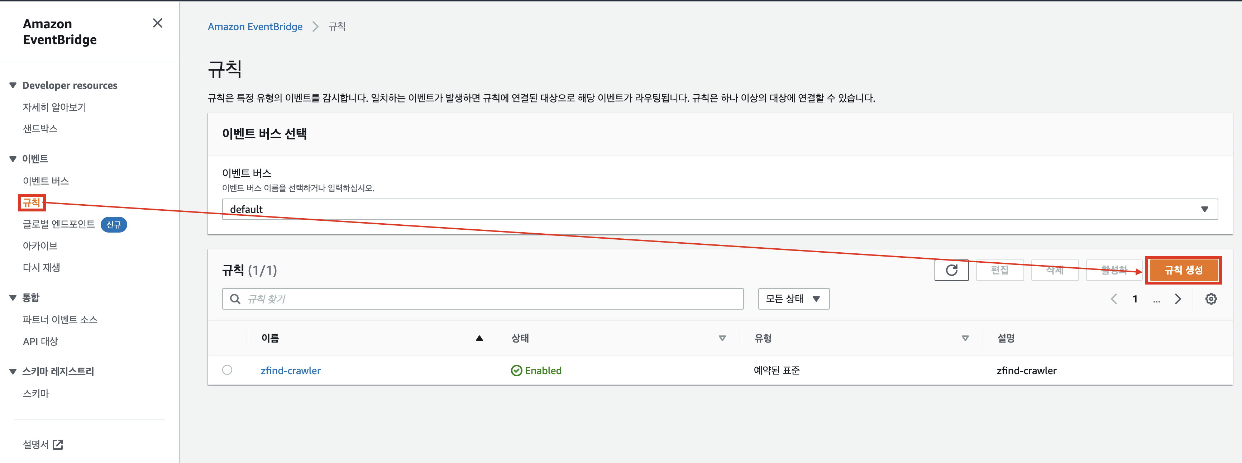Open the zfind-crawler rule link
Screen dimensions: 1242x463
[x=290, y=371]
